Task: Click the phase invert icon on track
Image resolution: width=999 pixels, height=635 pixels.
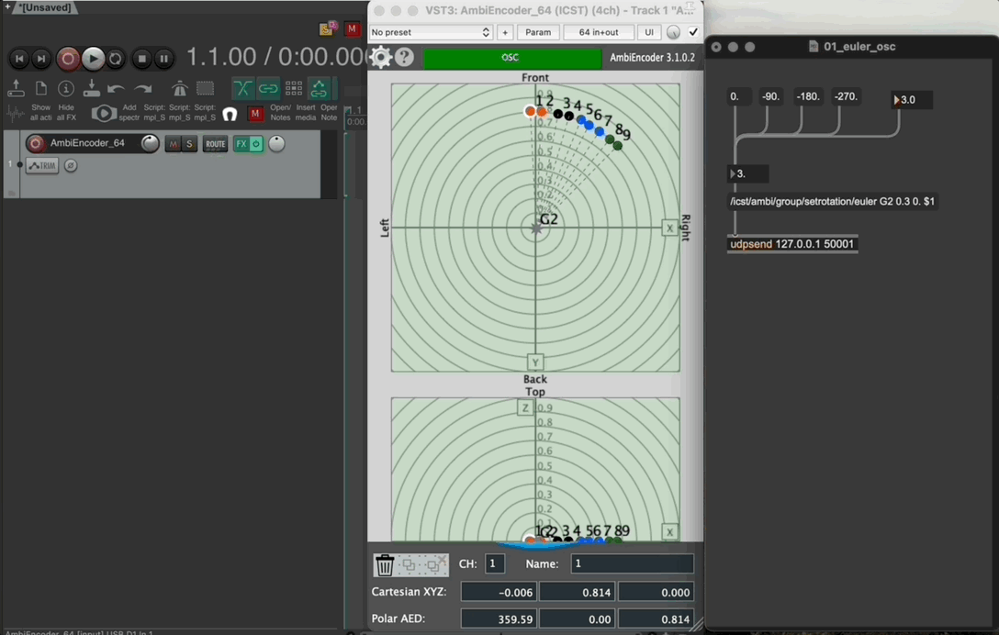Action: [x=71, y=166]
